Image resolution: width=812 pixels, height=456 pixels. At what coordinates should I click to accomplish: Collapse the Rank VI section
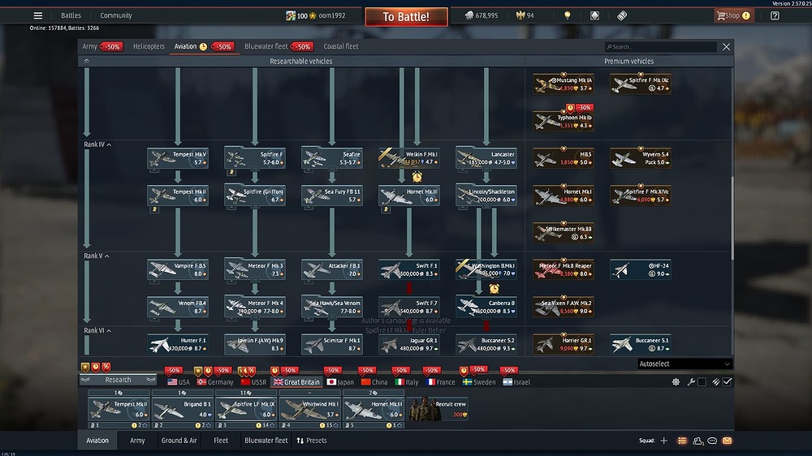tap(97, 330)
